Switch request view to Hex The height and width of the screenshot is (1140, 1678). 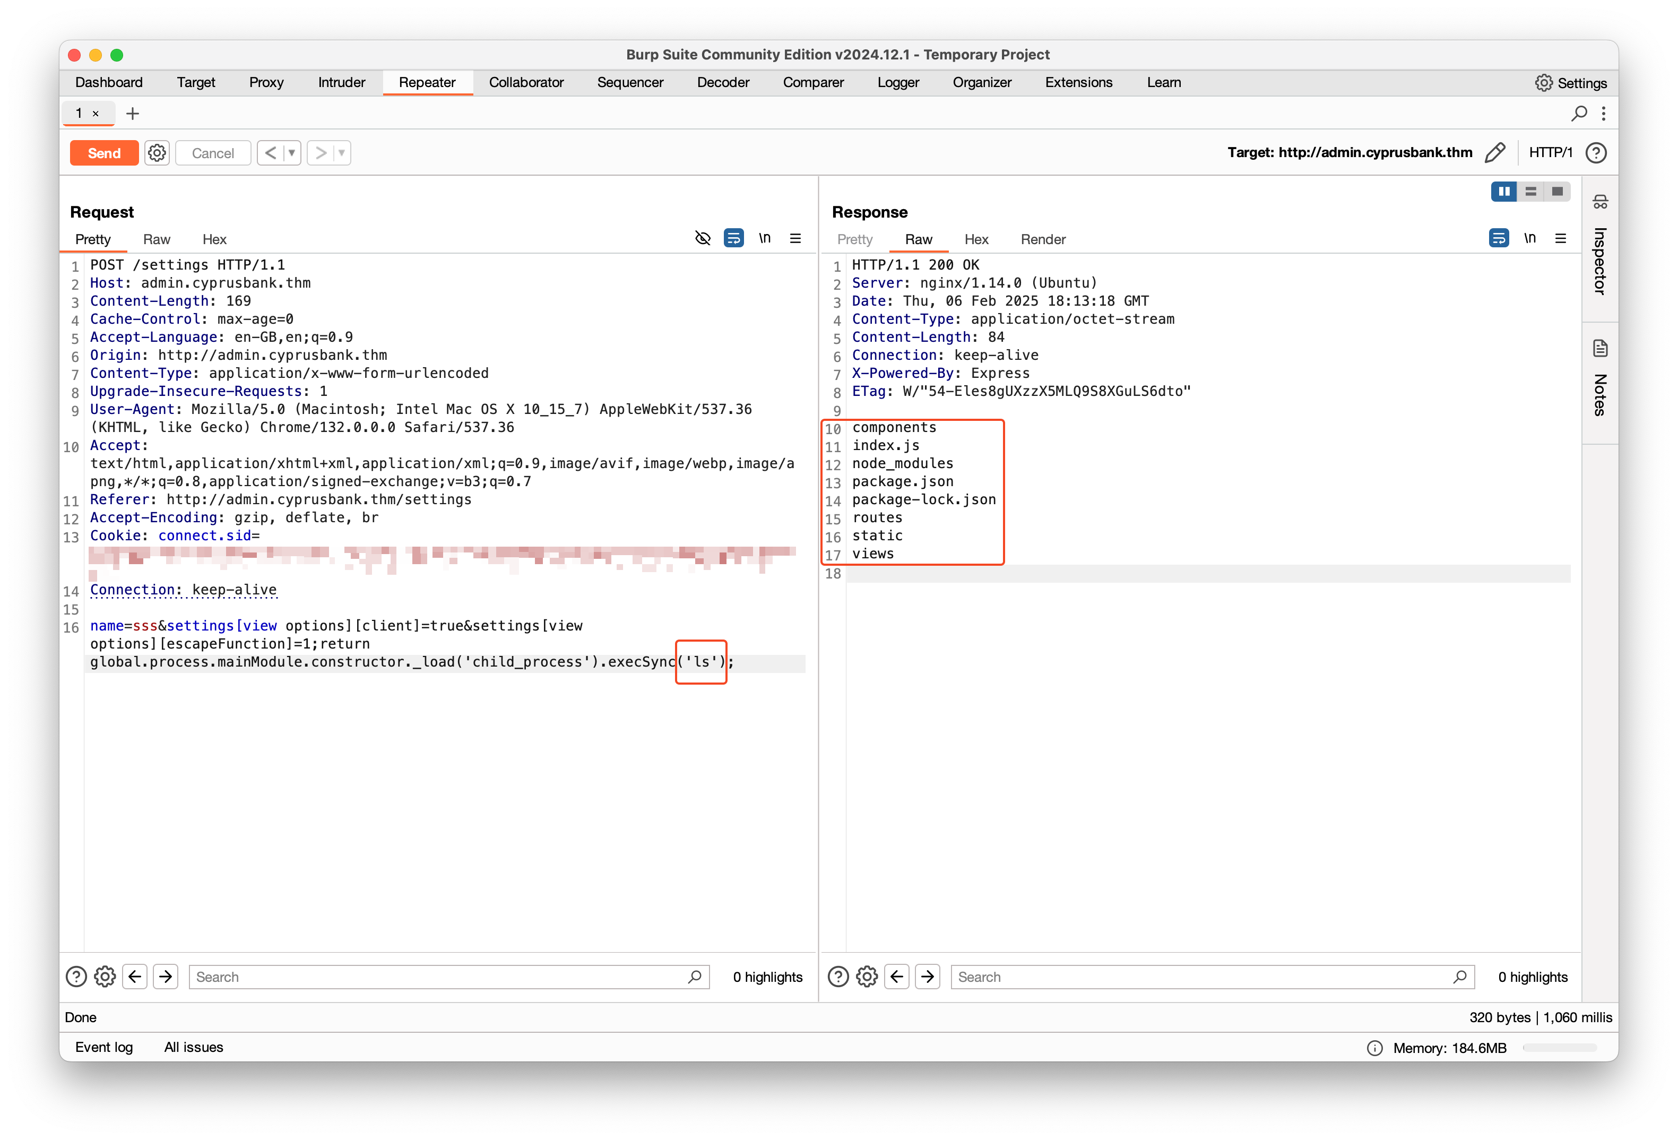(x=214, y=239)
